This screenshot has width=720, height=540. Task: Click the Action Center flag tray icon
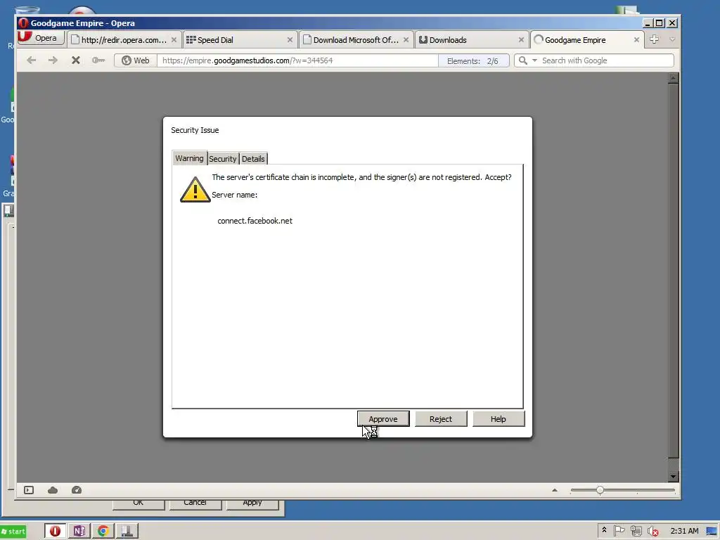point(619,531)
